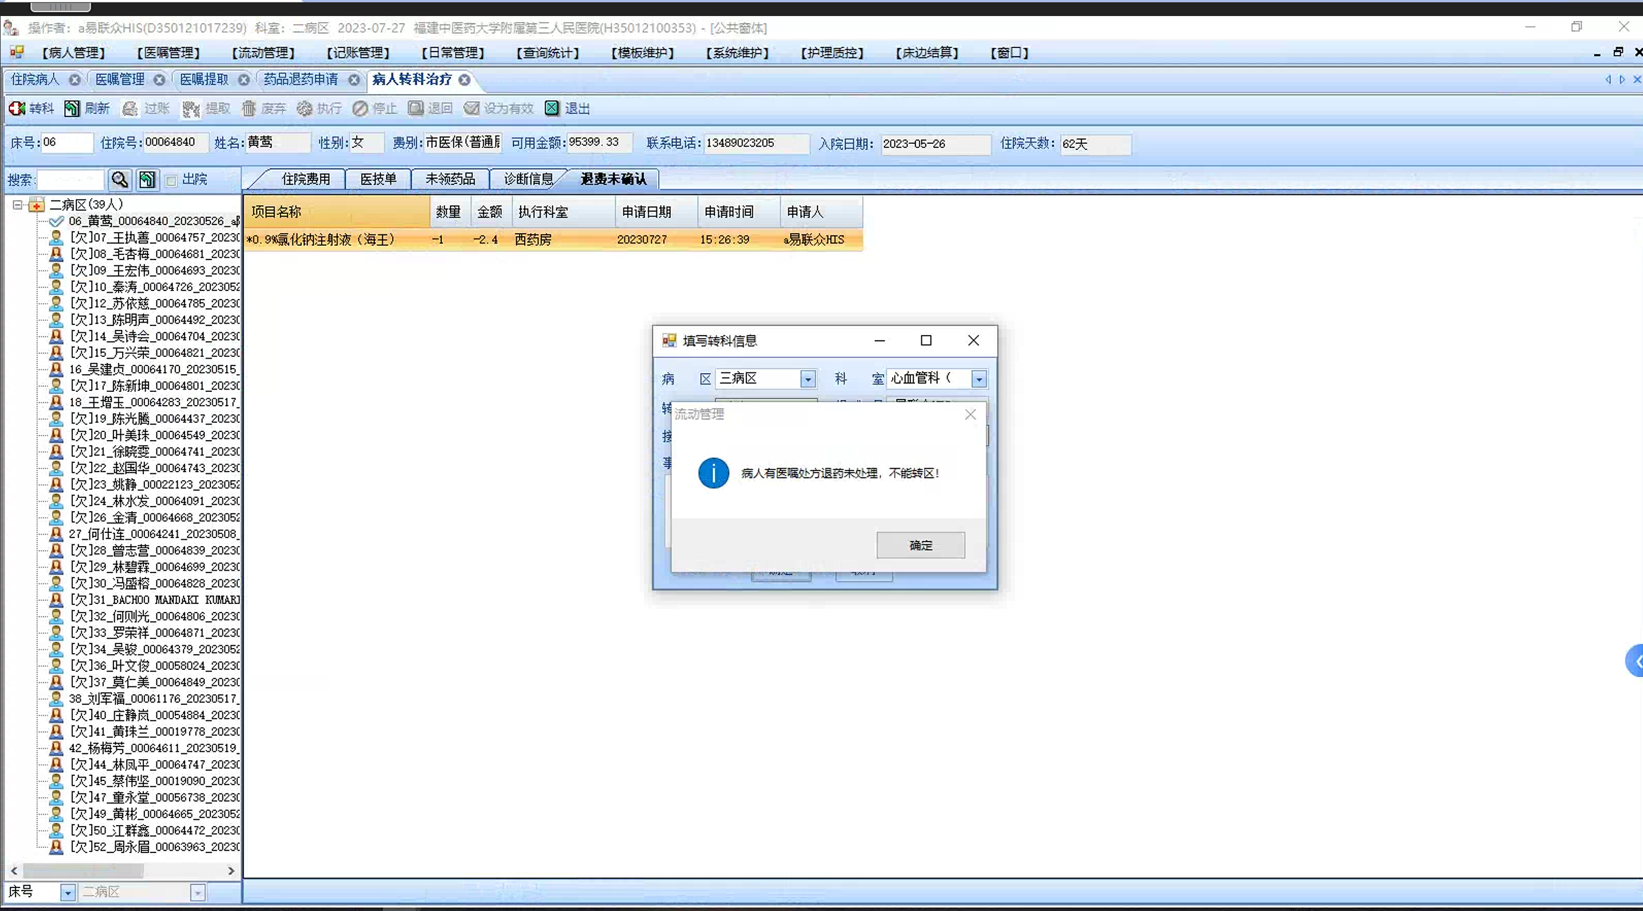The image size is (1643, 911).
Task: Click the 刷新 refresh toolbar icon
Action: point(72,108)
